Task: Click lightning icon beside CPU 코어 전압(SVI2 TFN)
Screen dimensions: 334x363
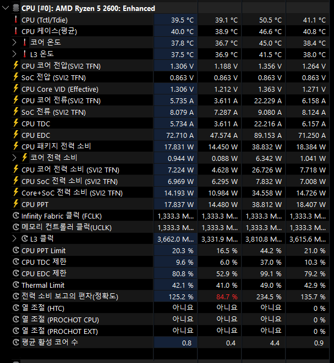Action: [16, 65]
